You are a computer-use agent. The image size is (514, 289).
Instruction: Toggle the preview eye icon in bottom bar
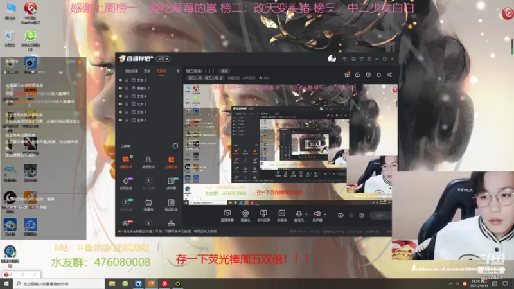(351, 215)
